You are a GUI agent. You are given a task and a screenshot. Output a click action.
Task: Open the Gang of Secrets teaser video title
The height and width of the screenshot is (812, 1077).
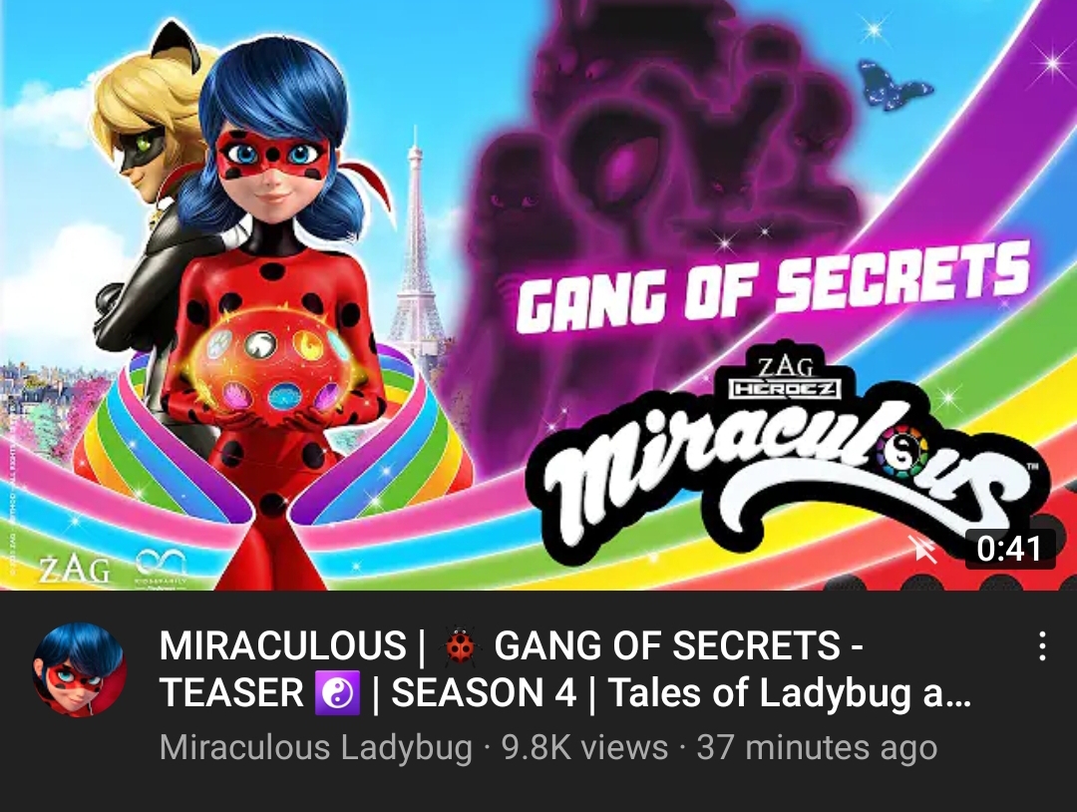point(564,669)
